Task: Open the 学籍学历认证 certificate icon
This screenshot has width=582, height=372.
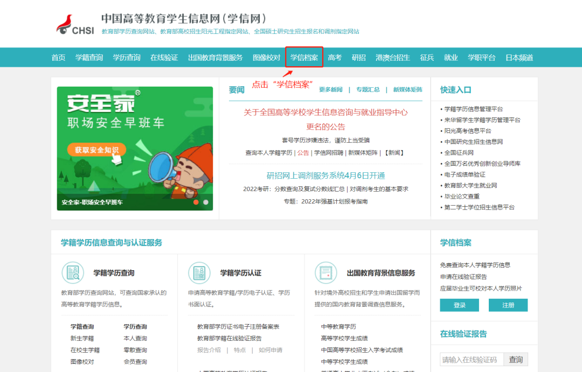Action: click(x=199, y=272)
